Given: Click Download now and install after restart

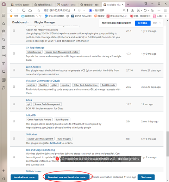Looking at the screenshot, I should 67,177.
